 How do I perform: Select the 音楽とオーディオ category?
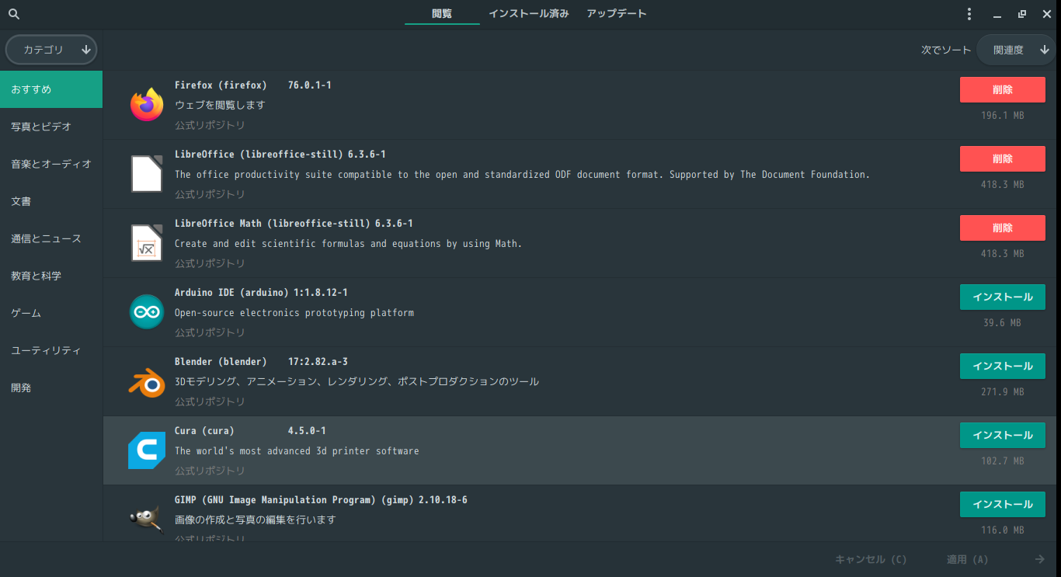(x=51, y=164)
